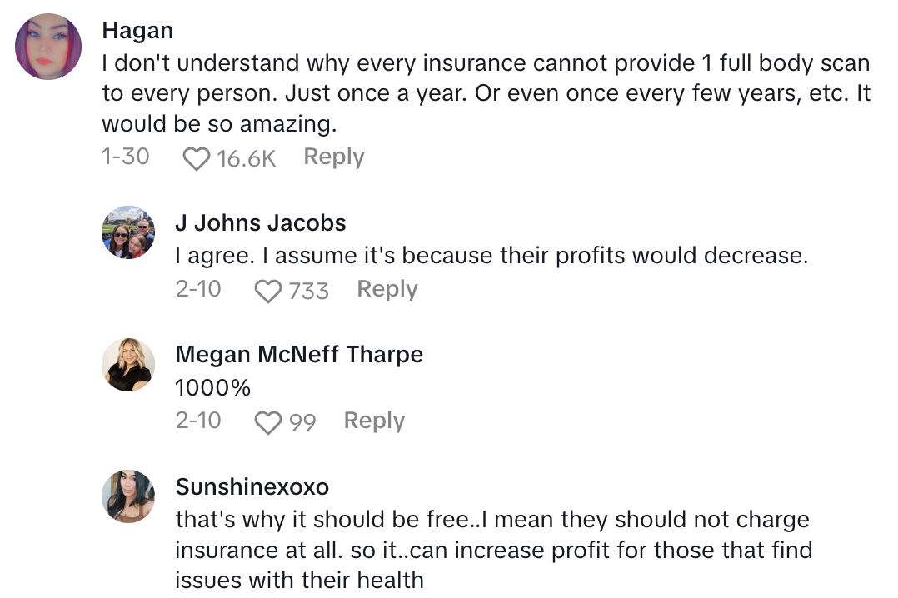898x598 pixels.
Task: Click the 1000% comment text
Action: [212, 387]
